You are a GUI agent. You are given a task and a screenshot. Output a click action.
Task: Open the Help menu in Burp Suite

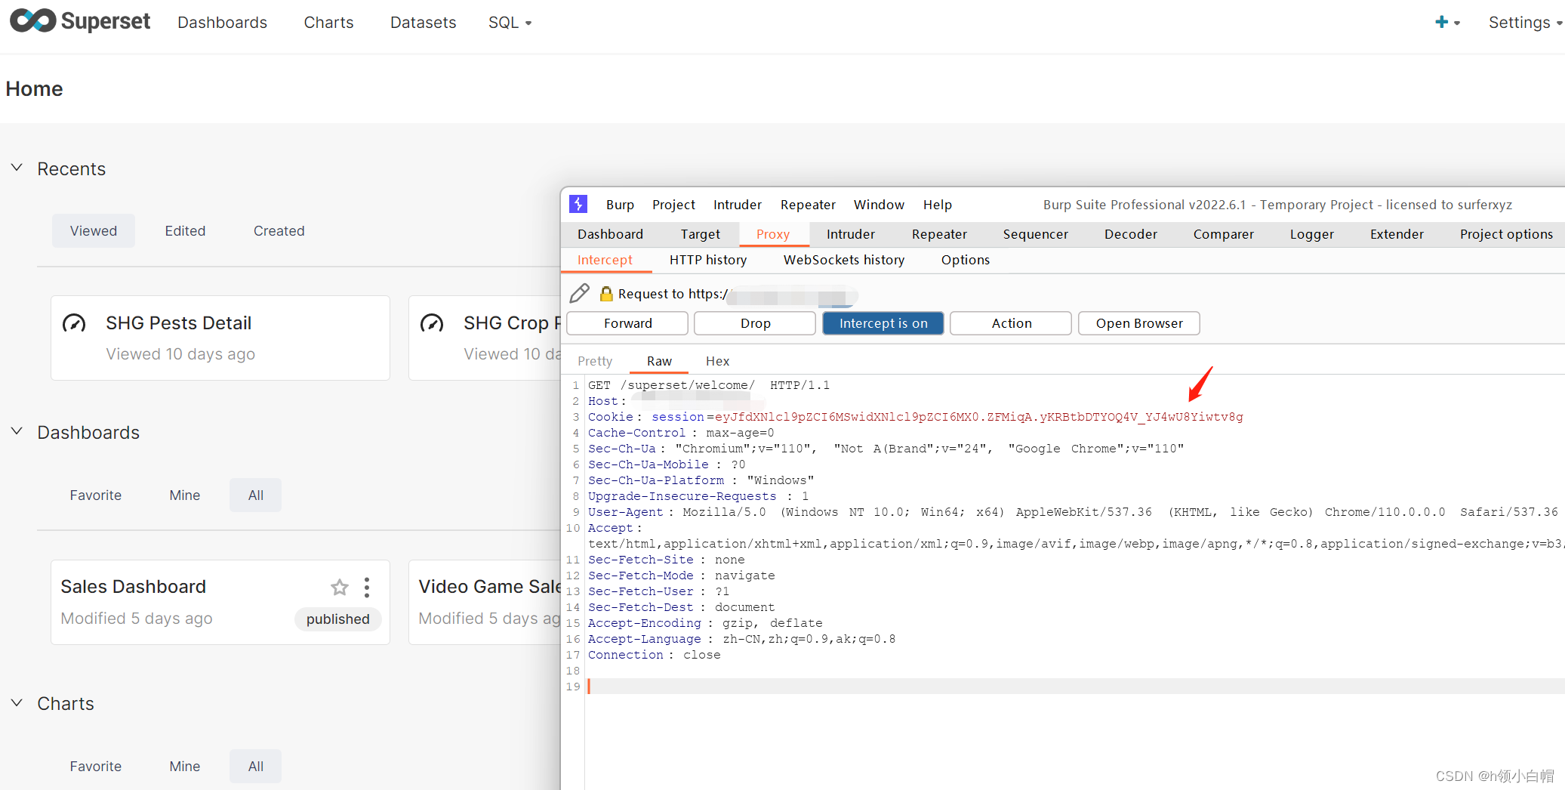(x=938, y=205)
